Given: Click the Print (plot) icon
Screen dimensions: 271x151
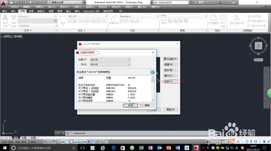Looking at the screenshot, I should click(31, 2).
